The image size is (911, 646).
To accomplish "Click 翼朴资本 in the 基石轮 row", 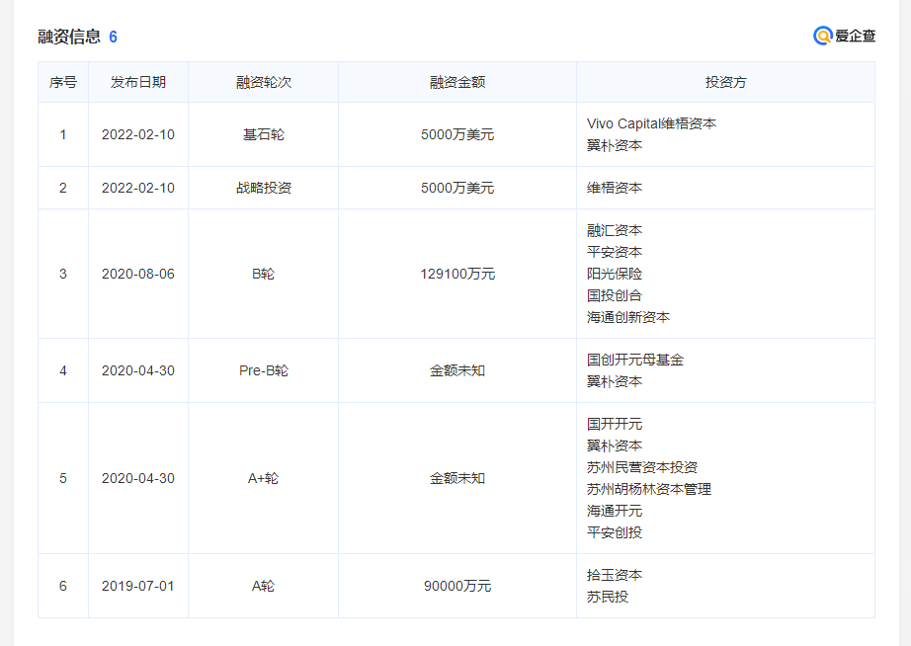I will [x=614, y=145].
